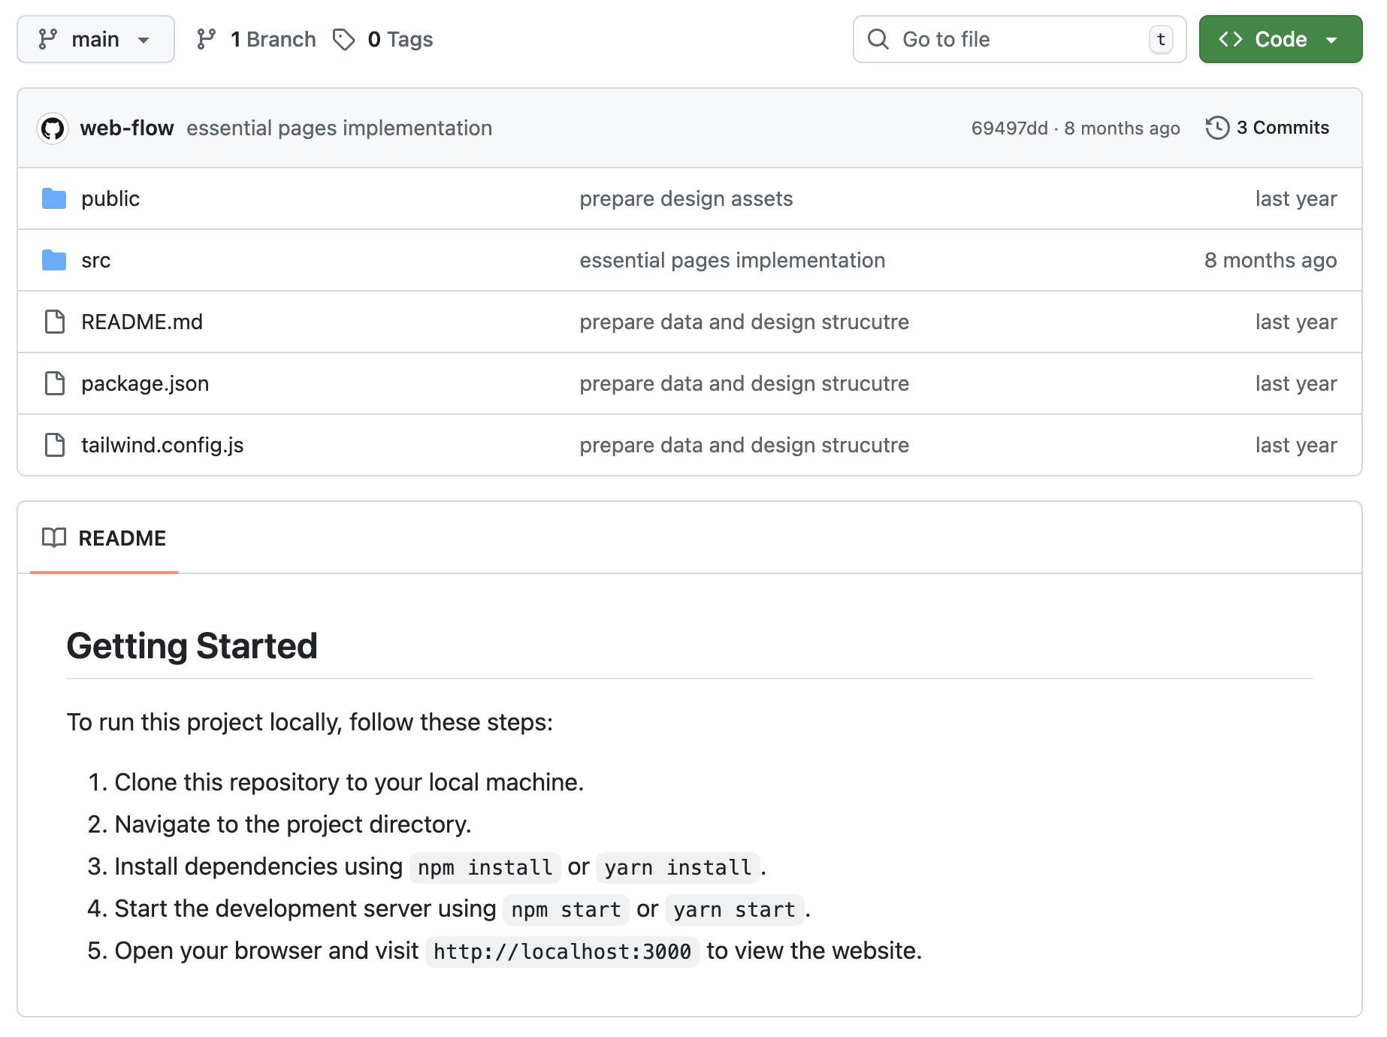Viewport: 1387px width, 1037px height.
Task: Open the main branch dropdown
Action: (x=95, y=40)
